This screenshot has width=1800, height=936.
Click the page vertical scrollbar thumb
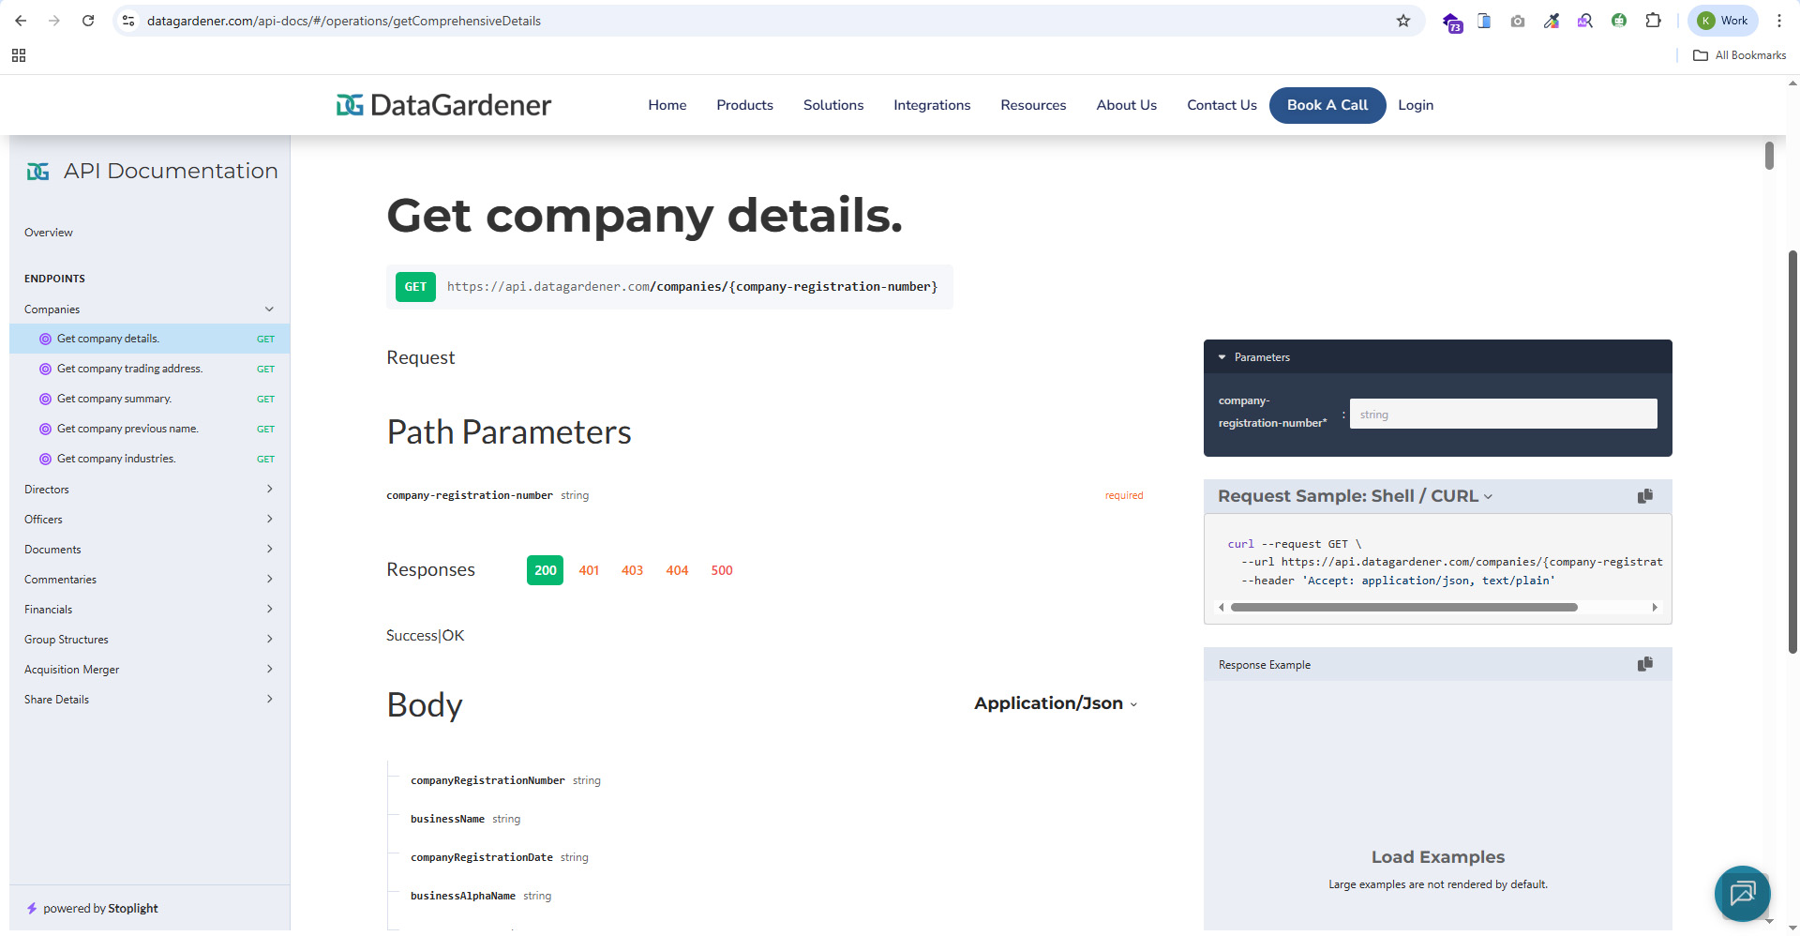pyautogui.click(x=1793, y=452)
